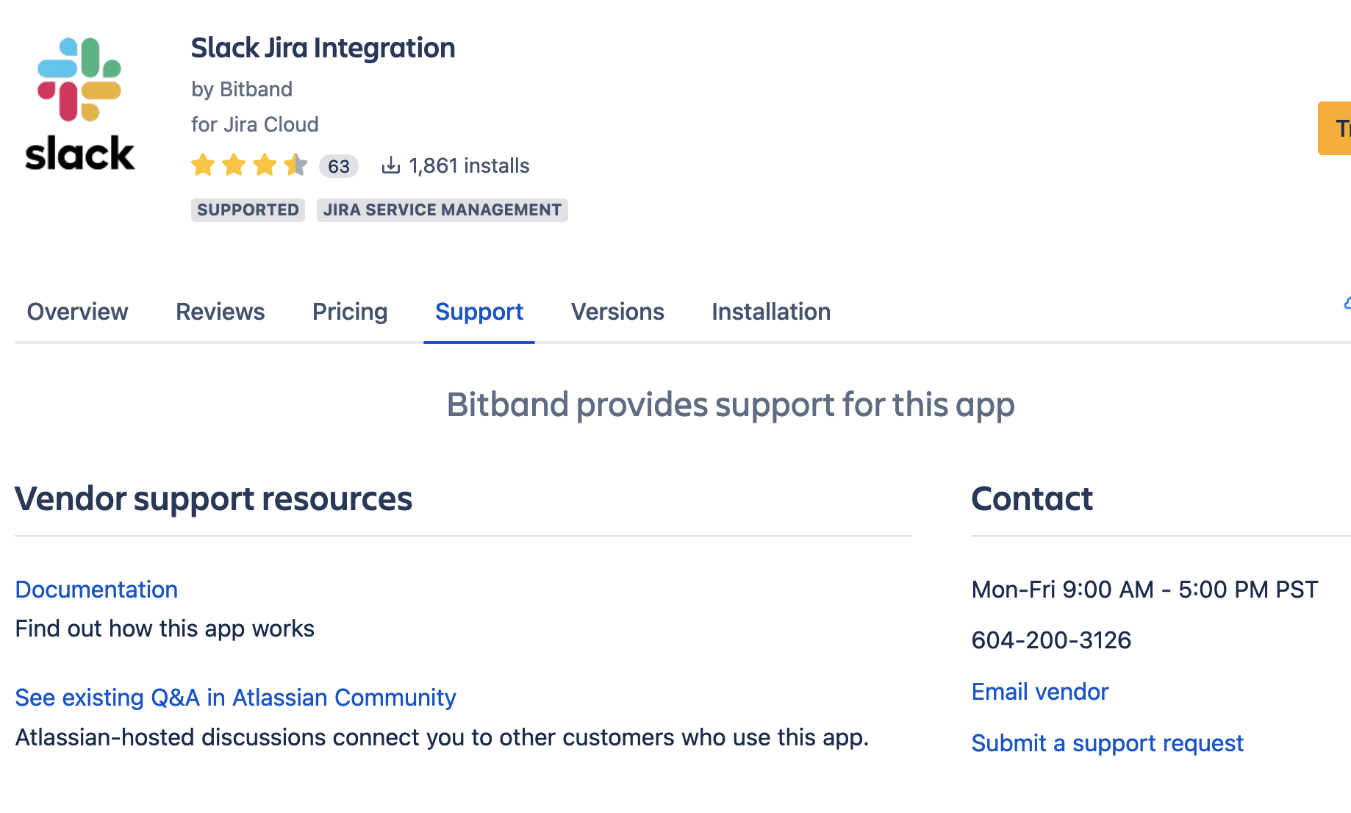1351x813 pixels.
Task: Click the SUPPORTED badge
Action: (248, 209)
